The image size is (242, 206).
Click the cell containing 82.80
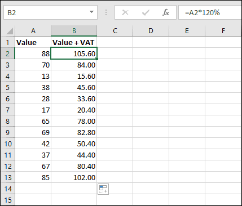pos(74,132)
